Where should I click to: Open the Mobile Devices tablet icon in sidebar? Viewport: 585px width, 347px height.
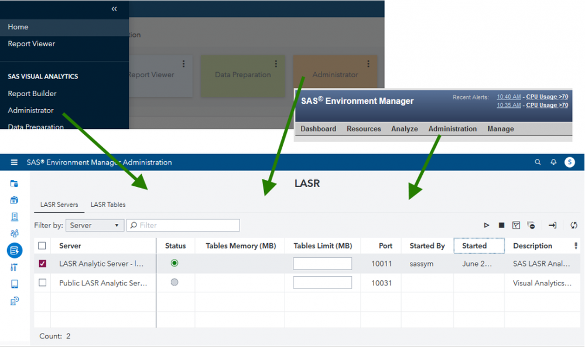point(14,284)
